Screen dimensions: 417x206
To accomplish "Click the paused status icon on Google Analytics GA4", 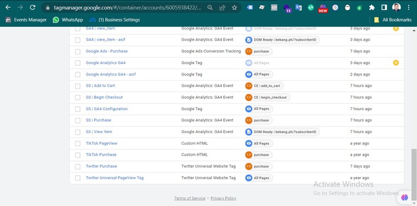I will coord(396,63).
